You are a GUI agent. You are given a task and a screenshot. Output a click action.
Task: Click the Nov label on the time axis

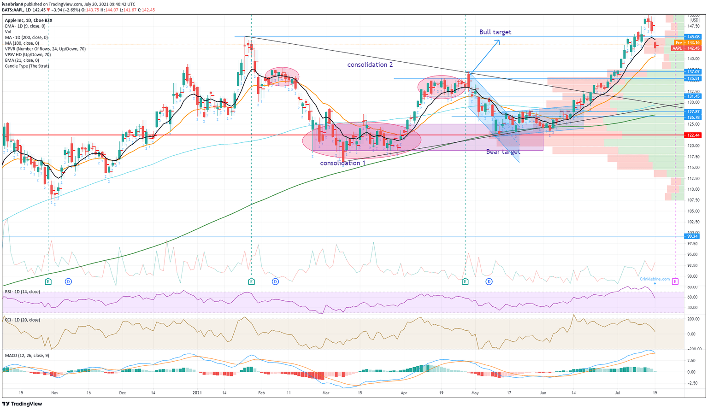[54, 393]
